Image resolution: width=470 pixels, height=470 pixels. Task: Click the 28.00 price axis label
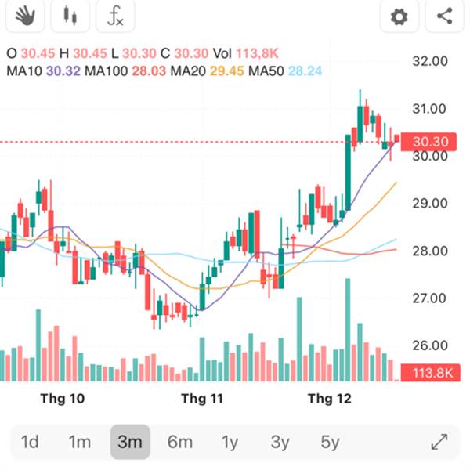pos(430,251)
